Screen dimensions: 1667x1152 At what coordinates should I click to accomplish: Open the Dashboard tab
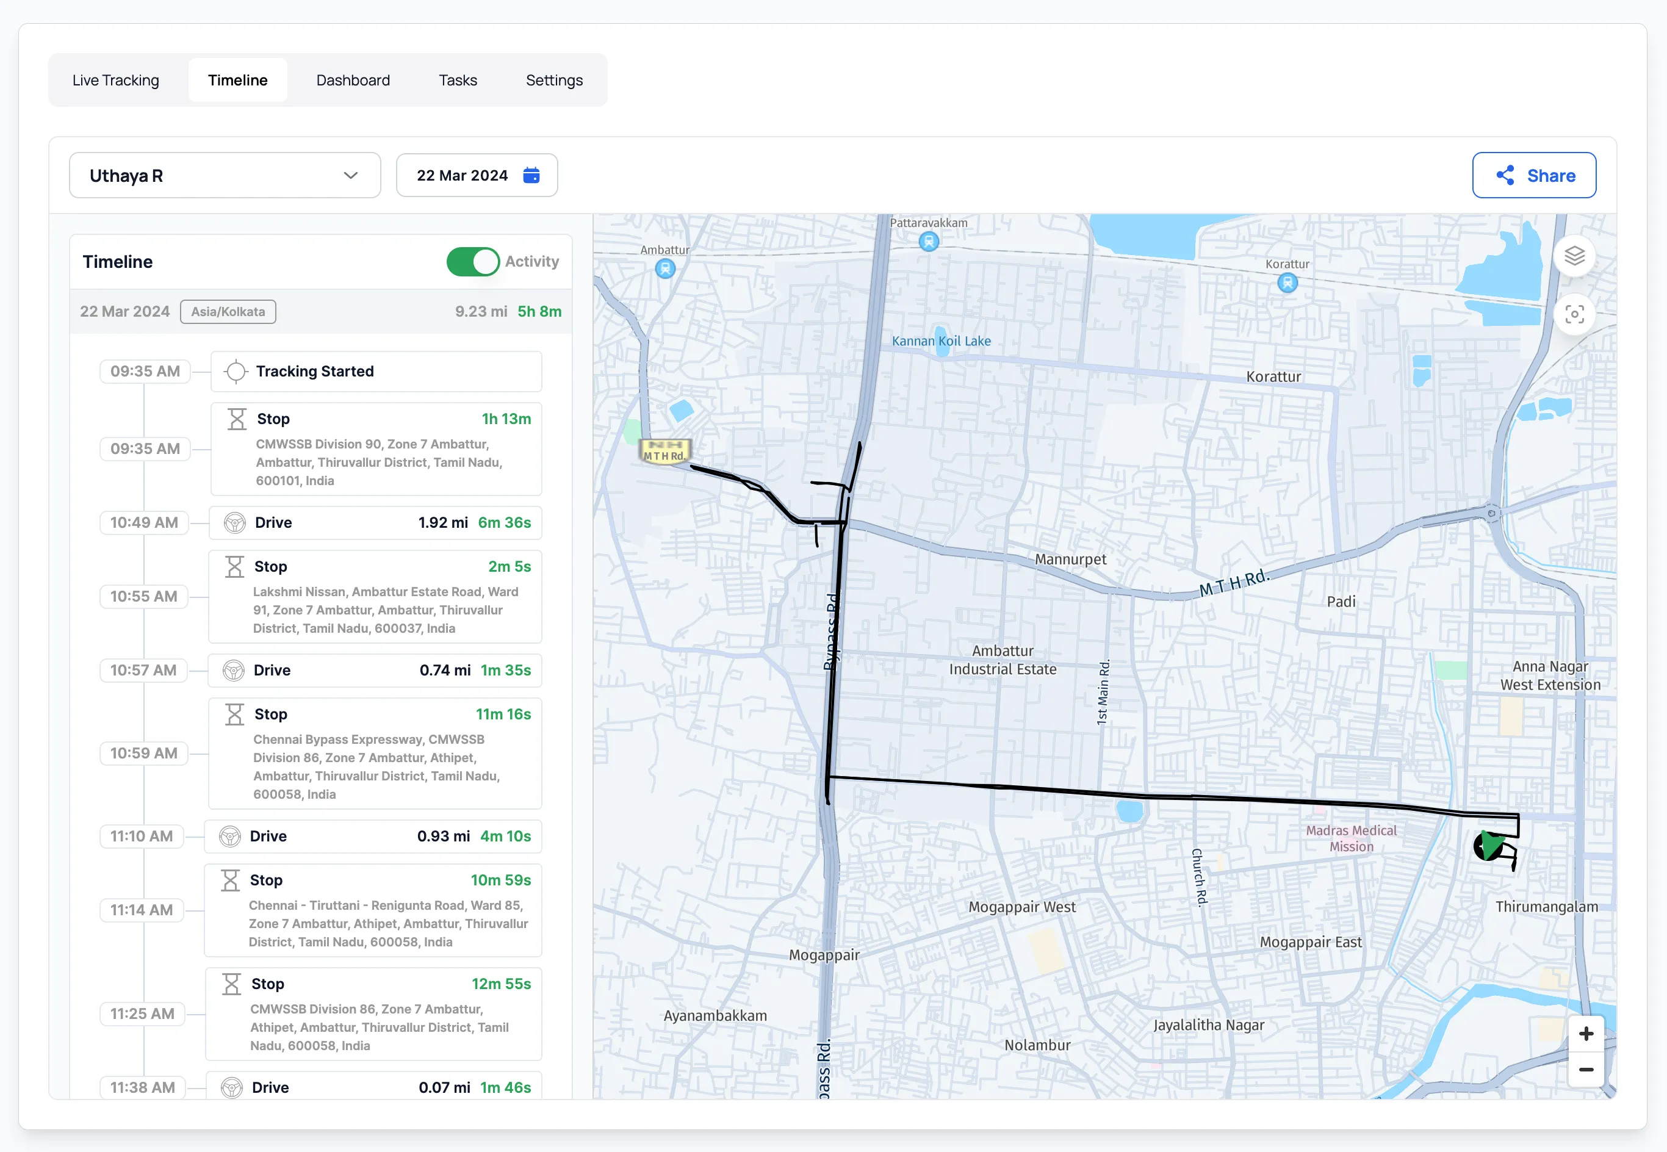coord(353,80)
